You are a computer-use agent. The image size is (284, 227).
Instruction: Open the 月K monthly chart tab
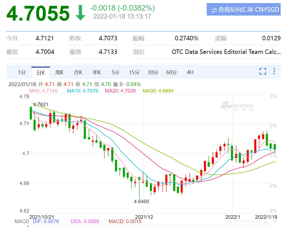pyautogui.click(x=78, y=73)
